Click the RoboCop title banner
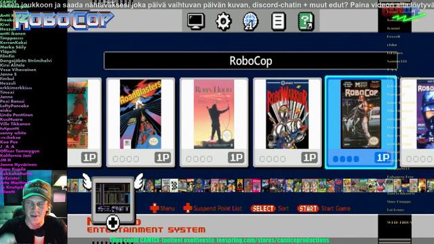 coord(250,61)
